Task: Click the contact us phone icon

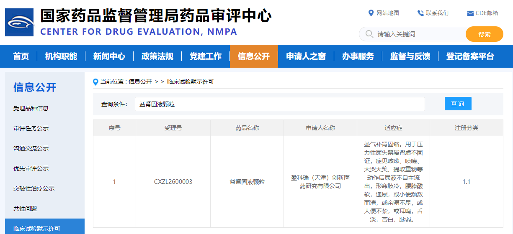Action: (420, 13)
